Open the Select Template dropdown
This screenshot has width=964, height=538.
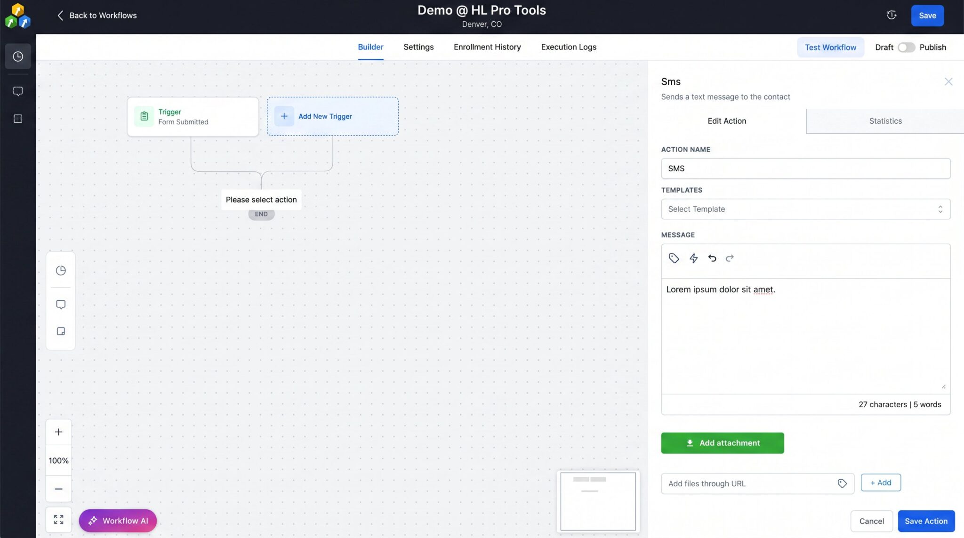(x=805, y=209)
